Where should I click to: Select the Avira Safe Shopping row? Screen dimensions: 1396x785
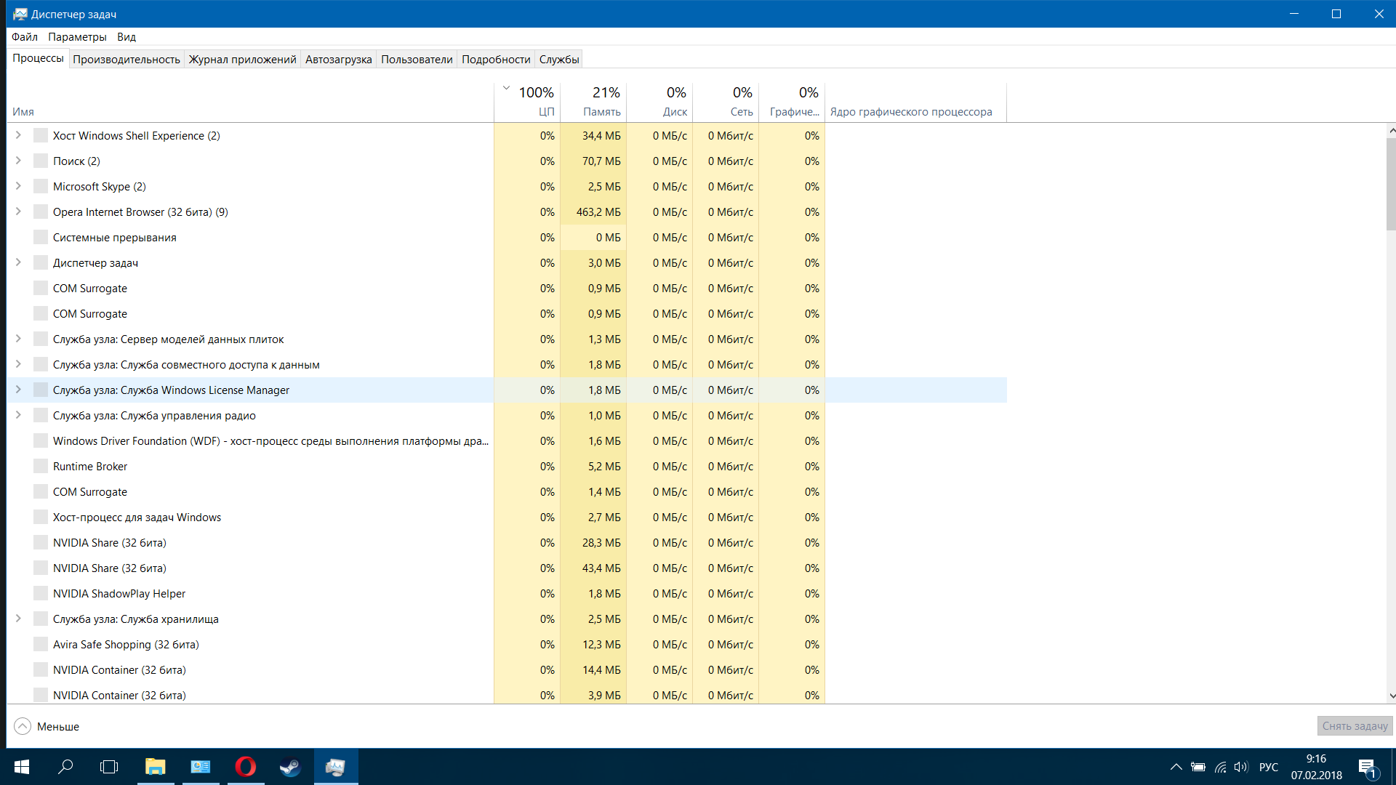(x=507, y=644)
